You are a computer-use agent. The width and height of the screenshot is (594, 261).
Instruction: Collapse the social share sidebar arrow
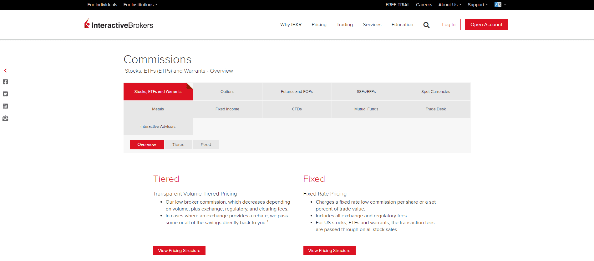[5, 70]
